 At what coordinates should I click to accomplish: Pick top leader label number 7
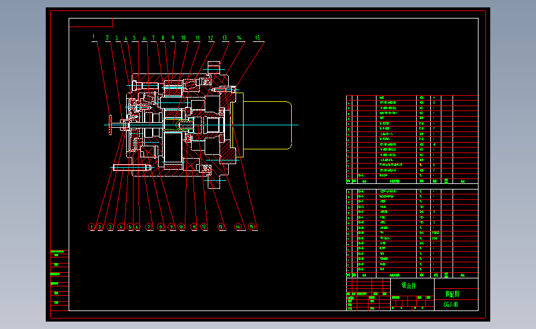[153, 38]
